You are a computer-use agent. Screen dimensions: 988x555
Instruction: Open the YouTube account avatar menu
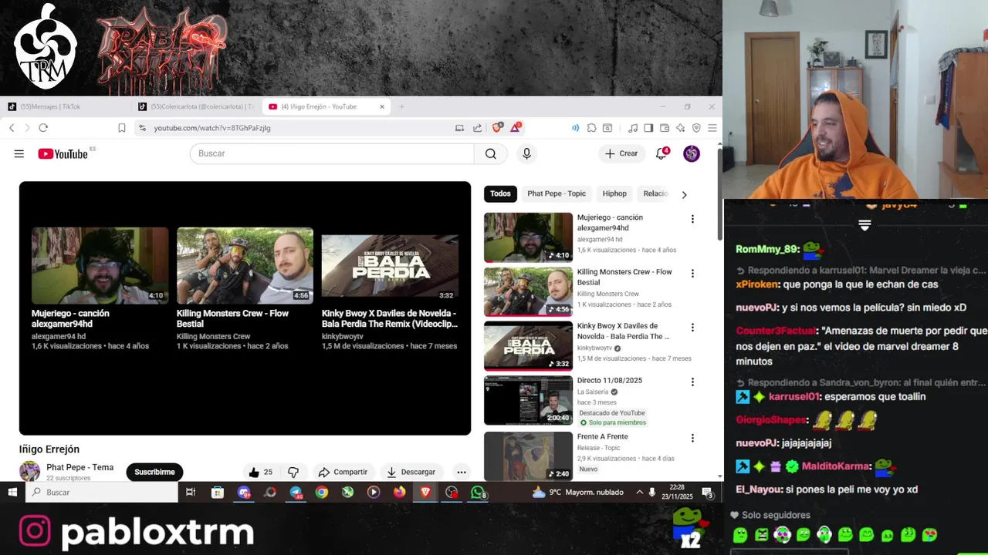692,153
